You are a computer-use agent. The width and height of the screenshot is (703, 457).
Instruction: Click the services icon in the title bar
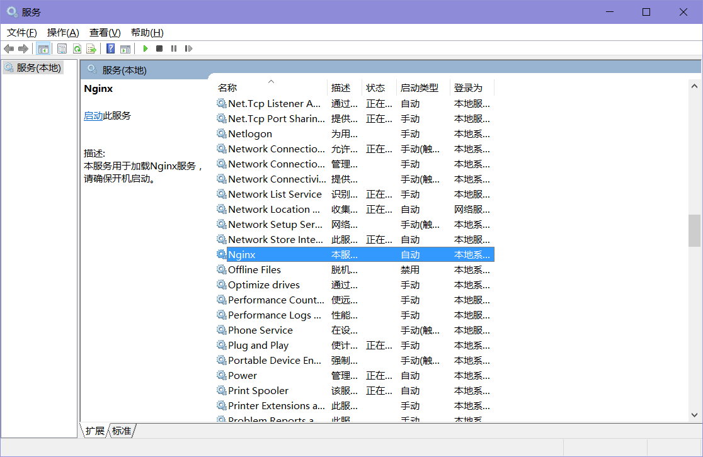pyautogui.click(x=12, y=12)
